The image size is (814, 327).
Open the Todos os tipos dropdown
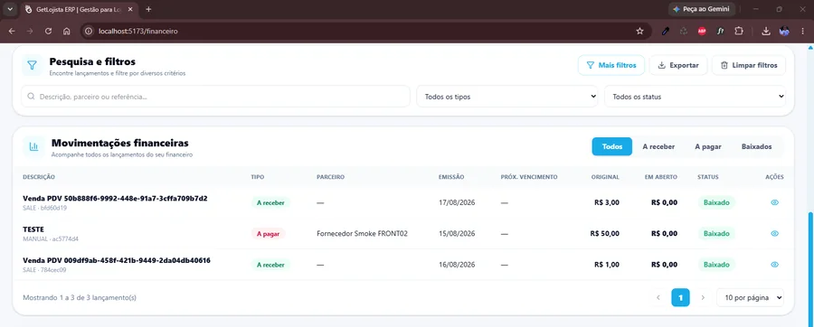pyautogui.click(x=507, y=97)
